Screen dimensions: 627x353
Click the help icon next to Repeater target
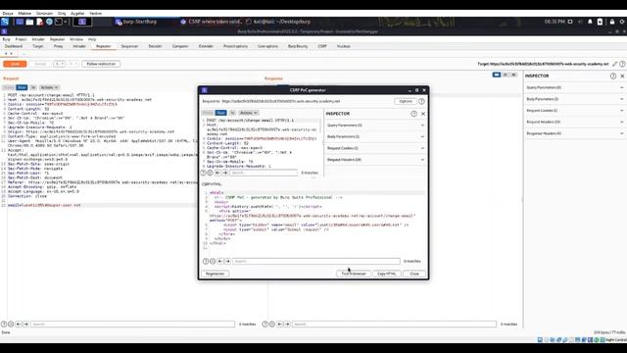pyautogui.click(x=622, y=64)
